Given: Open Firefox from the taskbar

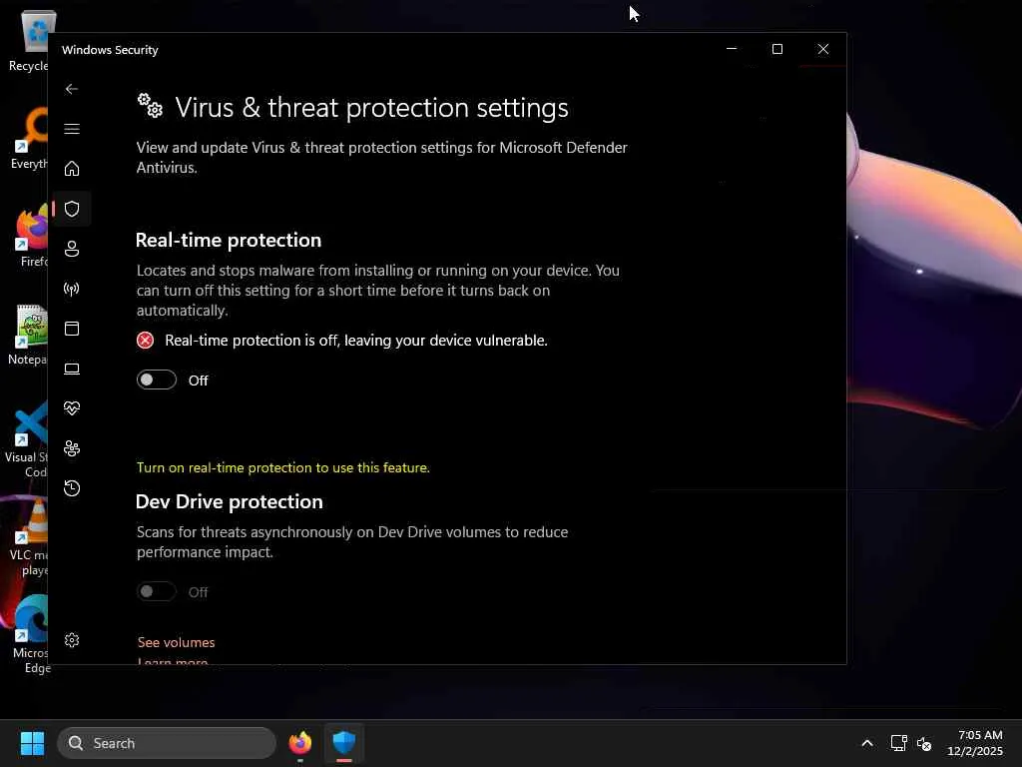Looking at the screenshot, I should pyautogui.click(x=299, y=743).
